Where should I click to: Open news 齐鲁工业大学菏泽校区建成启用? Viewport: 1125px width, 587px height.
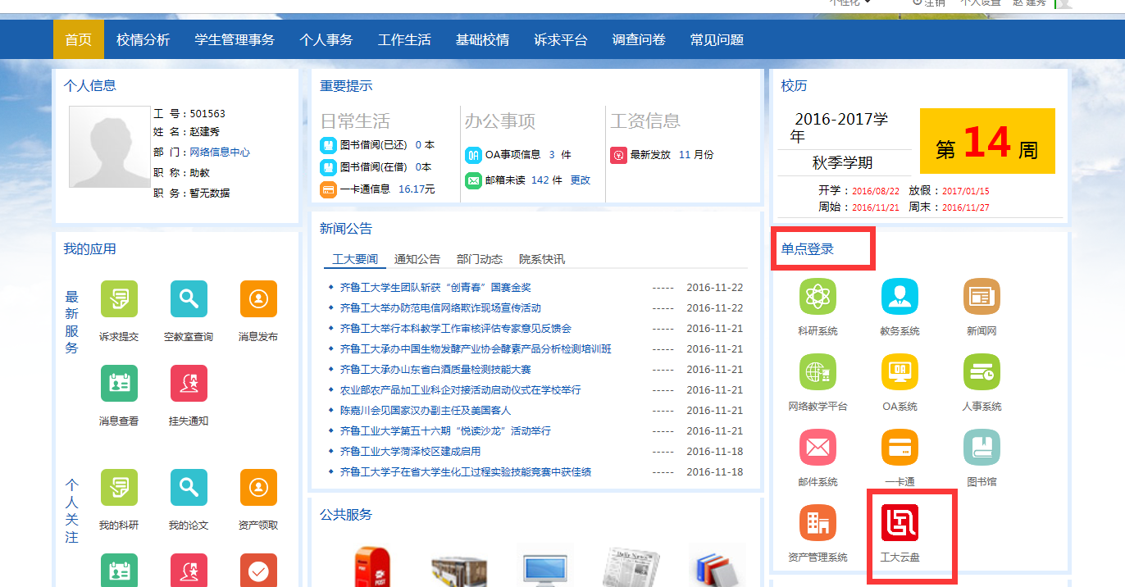410,452
